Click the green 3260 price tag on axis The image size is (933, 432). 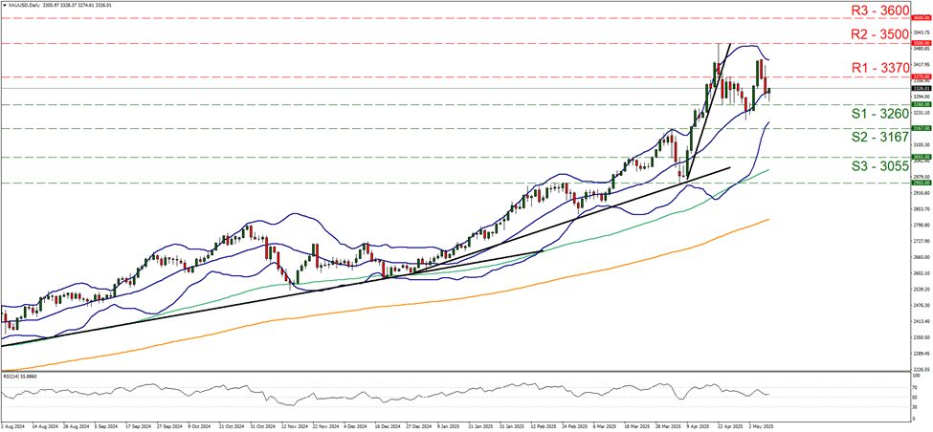coord(918,104)
